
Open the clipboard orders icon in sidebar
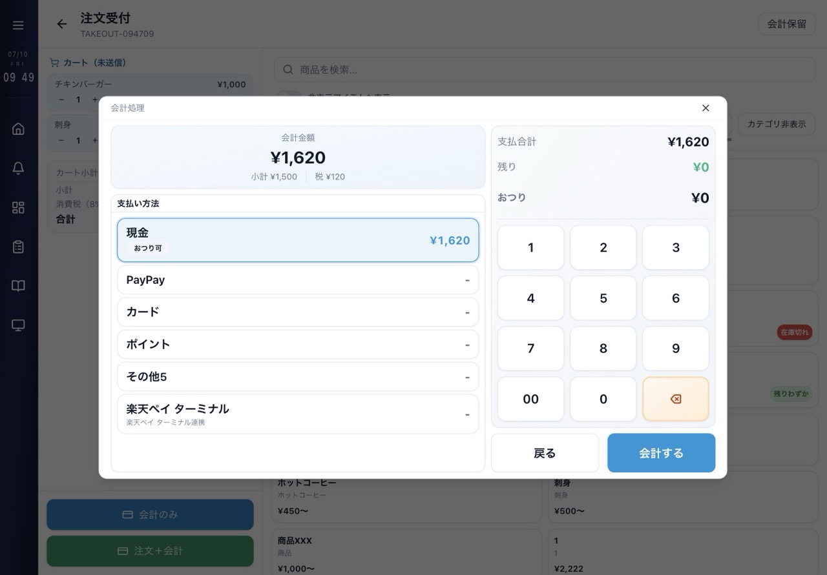tap(18, 247)
